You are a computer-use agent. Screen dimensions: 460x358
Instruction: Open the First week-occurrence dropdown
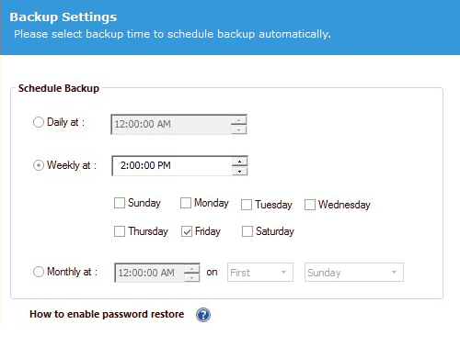coord(260,273)
